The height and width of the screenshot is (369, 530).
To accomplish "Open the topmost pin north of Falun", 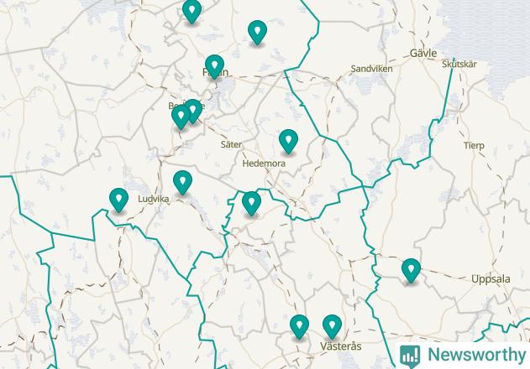I will pos(192,11).
